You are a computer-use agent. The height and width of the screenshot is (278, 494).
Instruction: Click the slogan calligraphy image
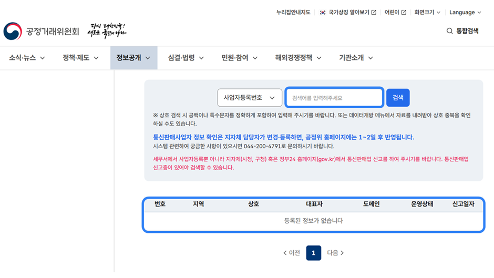[107, 30]
